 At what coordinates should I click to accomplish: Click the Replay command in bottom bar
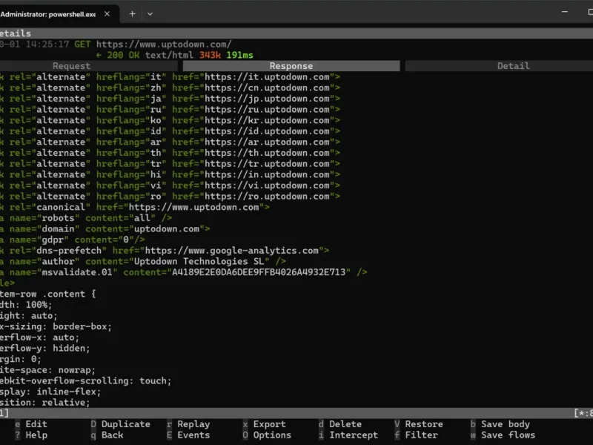193,424
